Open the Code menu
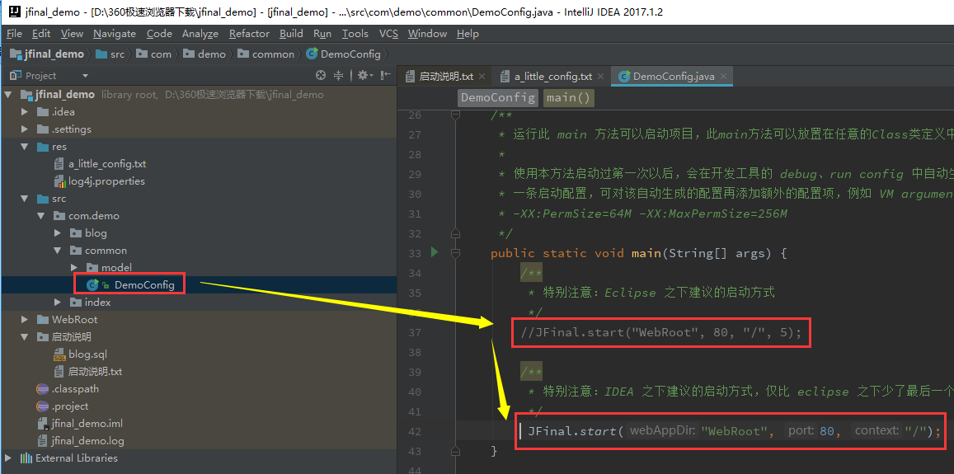The height and width of the screenshot is (474, 954). [159, 34]
